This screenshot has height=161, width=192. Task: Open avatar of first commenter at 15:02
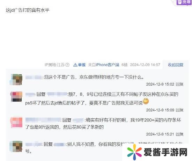[16, 80]
